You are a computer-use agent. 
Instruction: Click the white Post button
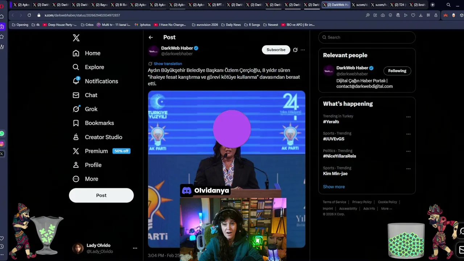point(101,195)
